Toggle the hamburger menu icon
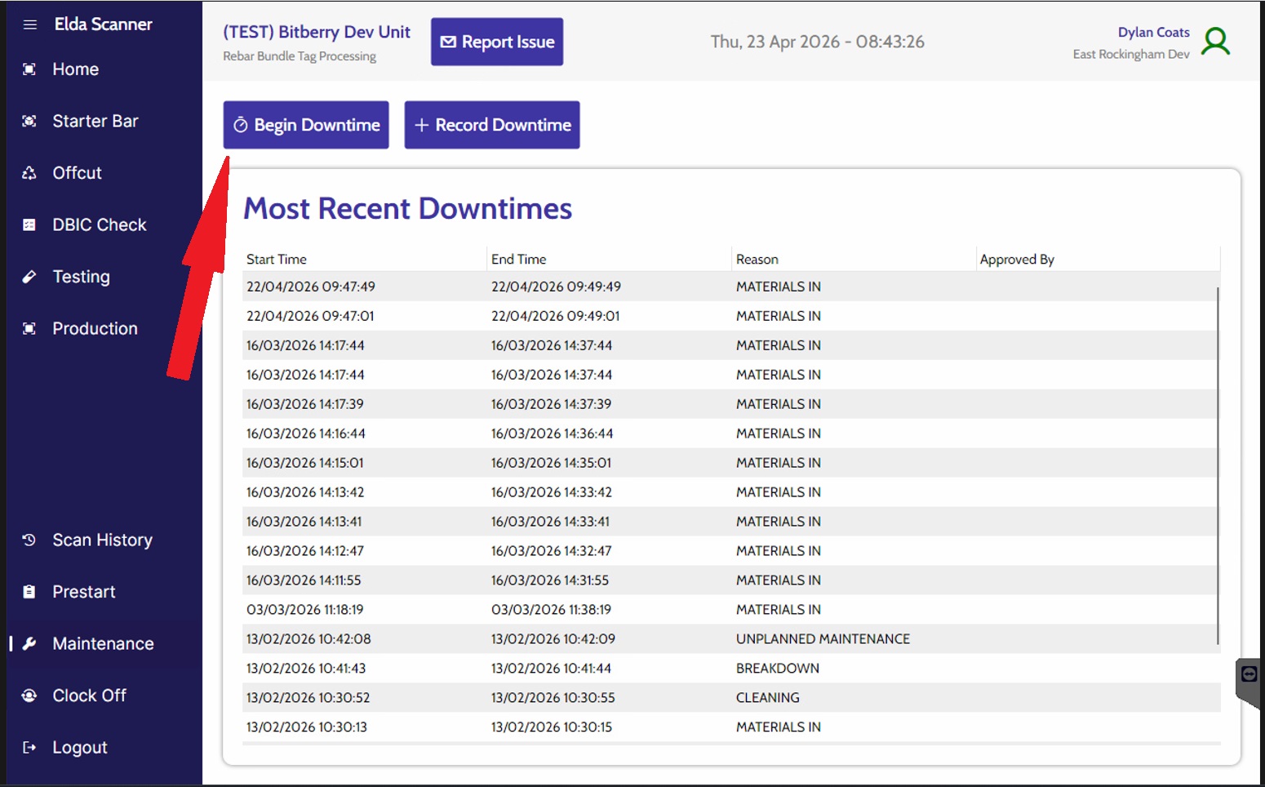The height and width of the screenshot is (787, 1265). tap(30, 24)
